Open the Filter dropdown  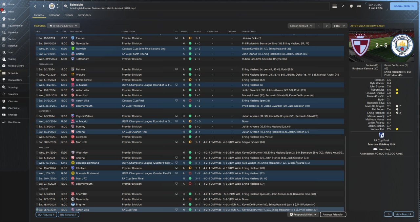[339, 26]
